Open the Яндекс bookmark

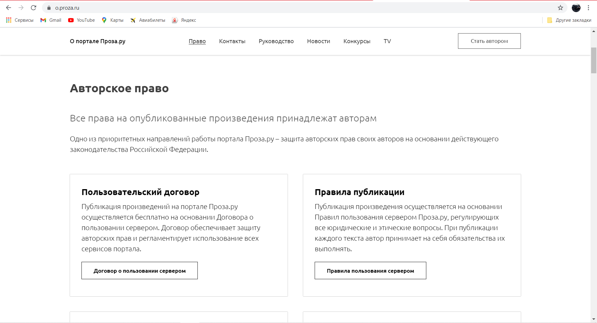point(184,20)
